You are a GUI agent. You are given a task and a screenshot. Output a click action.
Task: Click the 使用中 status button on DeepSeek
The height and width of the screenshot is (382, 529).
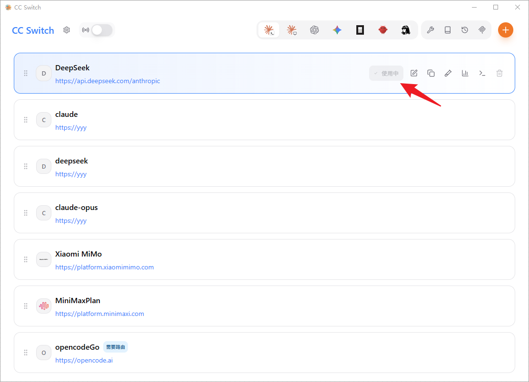pos(386,73)
